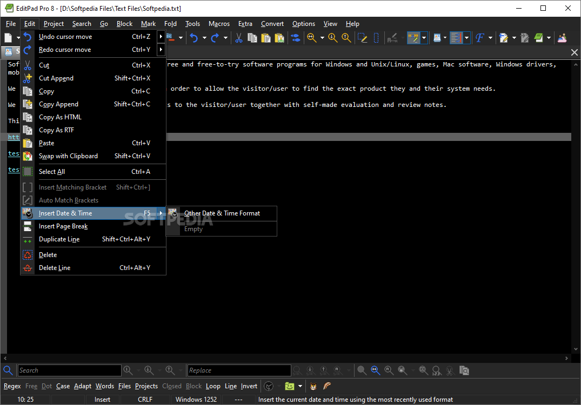Image resolution: width=581 pixels, height=405 pixels.
Task: Open the dropdown beside the Search magnifier toolbar icon
Action: click(x=322, y=38)
